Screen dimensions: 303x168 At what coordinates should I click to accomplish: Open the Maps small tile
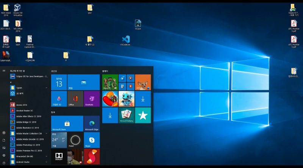[131, 86]
